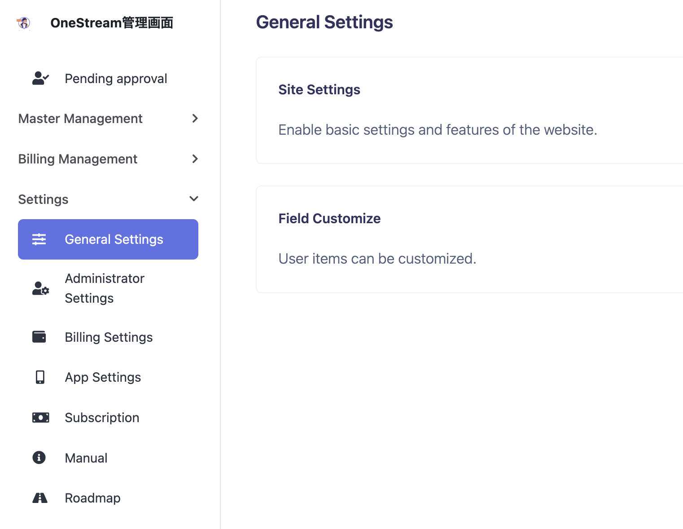683x529 pixels.
Task: Click the Billing Settings wallet icon
Action: coord(39,337)
